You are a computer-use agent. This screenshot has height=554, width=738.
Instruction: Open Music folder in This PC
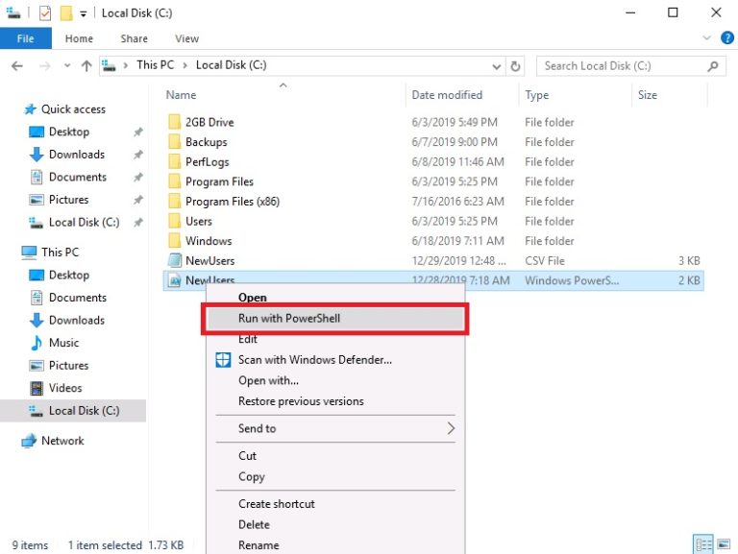[x=63, y=343]
